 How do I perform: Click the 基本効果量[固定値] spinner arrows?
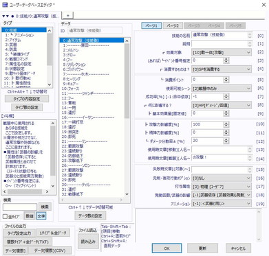226,113
